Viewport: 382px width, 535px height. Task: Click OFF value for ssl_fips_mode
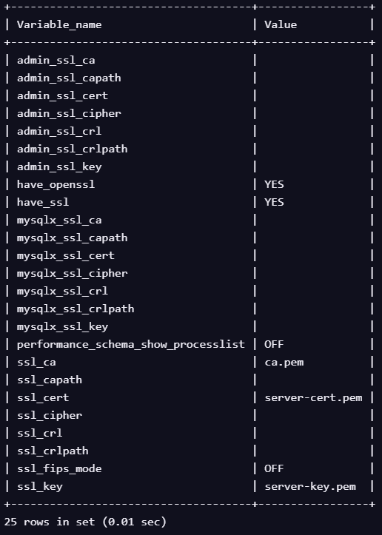[274, 468]
